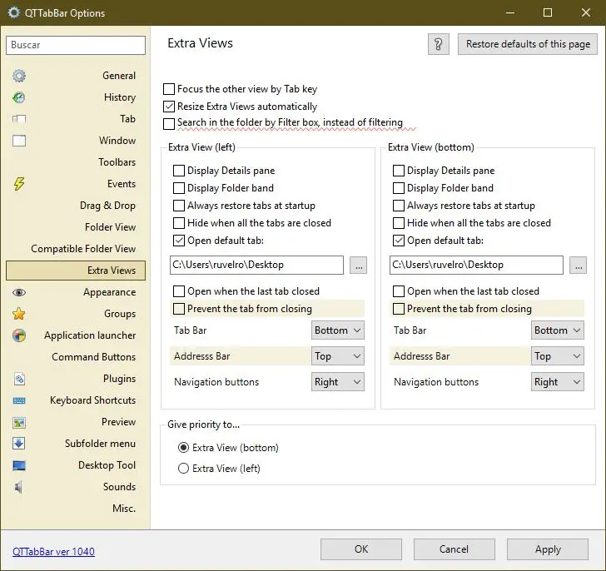This screenshot has width=606, height=571.
Task: Uncheck Resize Extra Views automatically
Action: pyautogui.click(x=170, y=107)
